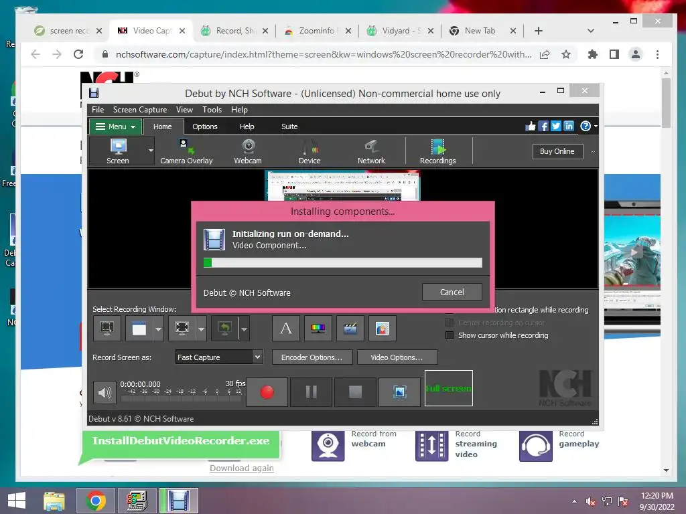Bookmark this page with the star icon
The height and width of the screenshot is (514, 686).
point(566,55)
